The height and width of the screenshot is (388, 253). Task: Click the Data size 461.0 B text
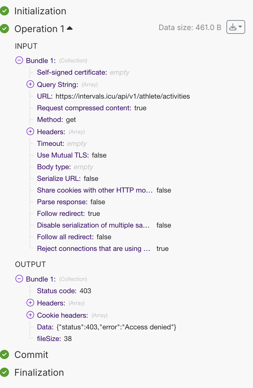click(x=190, y=28)
